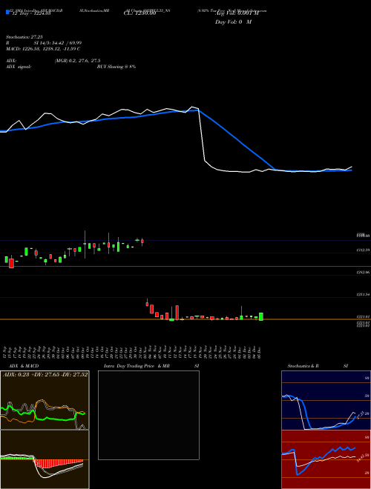Click the 1212.59 price level label
This screenshot has width=371, height=489.
tap(363, 250)
